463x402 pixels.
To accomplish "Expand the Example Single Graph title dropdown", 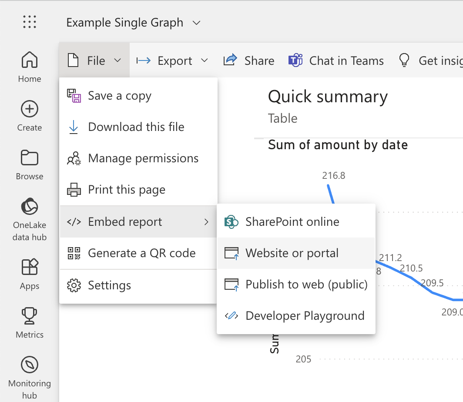I will click(x=196, y=23).
